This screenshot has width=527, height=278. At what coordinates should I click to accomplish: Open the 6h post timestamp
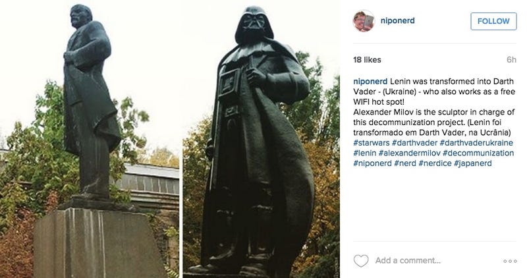coord(512,60)
